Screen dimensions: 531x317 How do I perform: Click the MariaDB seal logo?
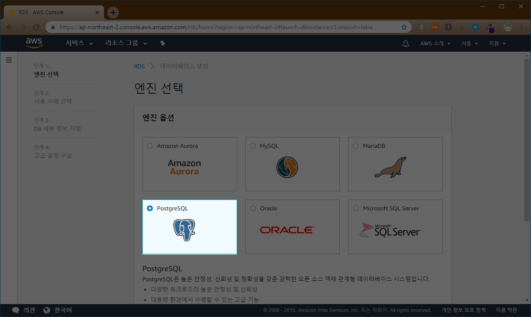click(x=390, y=167)
